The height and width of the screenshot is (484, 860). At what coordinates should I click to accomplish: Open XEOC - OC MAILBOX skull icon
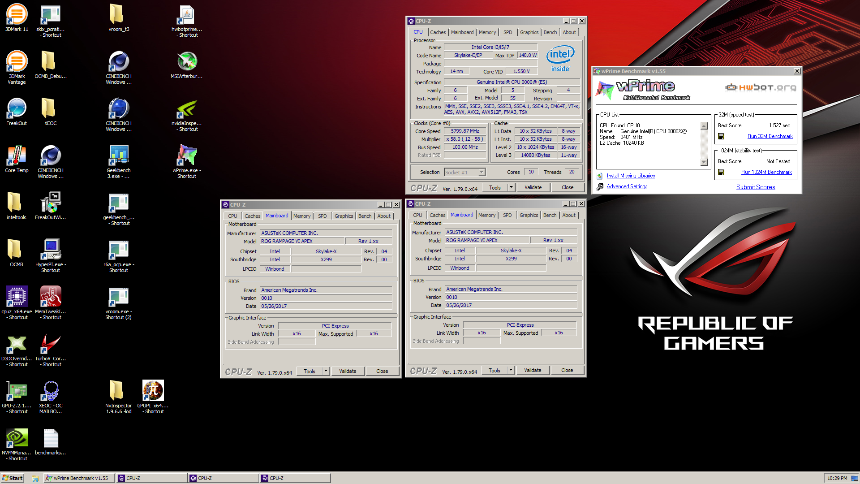tap(51, 391)
